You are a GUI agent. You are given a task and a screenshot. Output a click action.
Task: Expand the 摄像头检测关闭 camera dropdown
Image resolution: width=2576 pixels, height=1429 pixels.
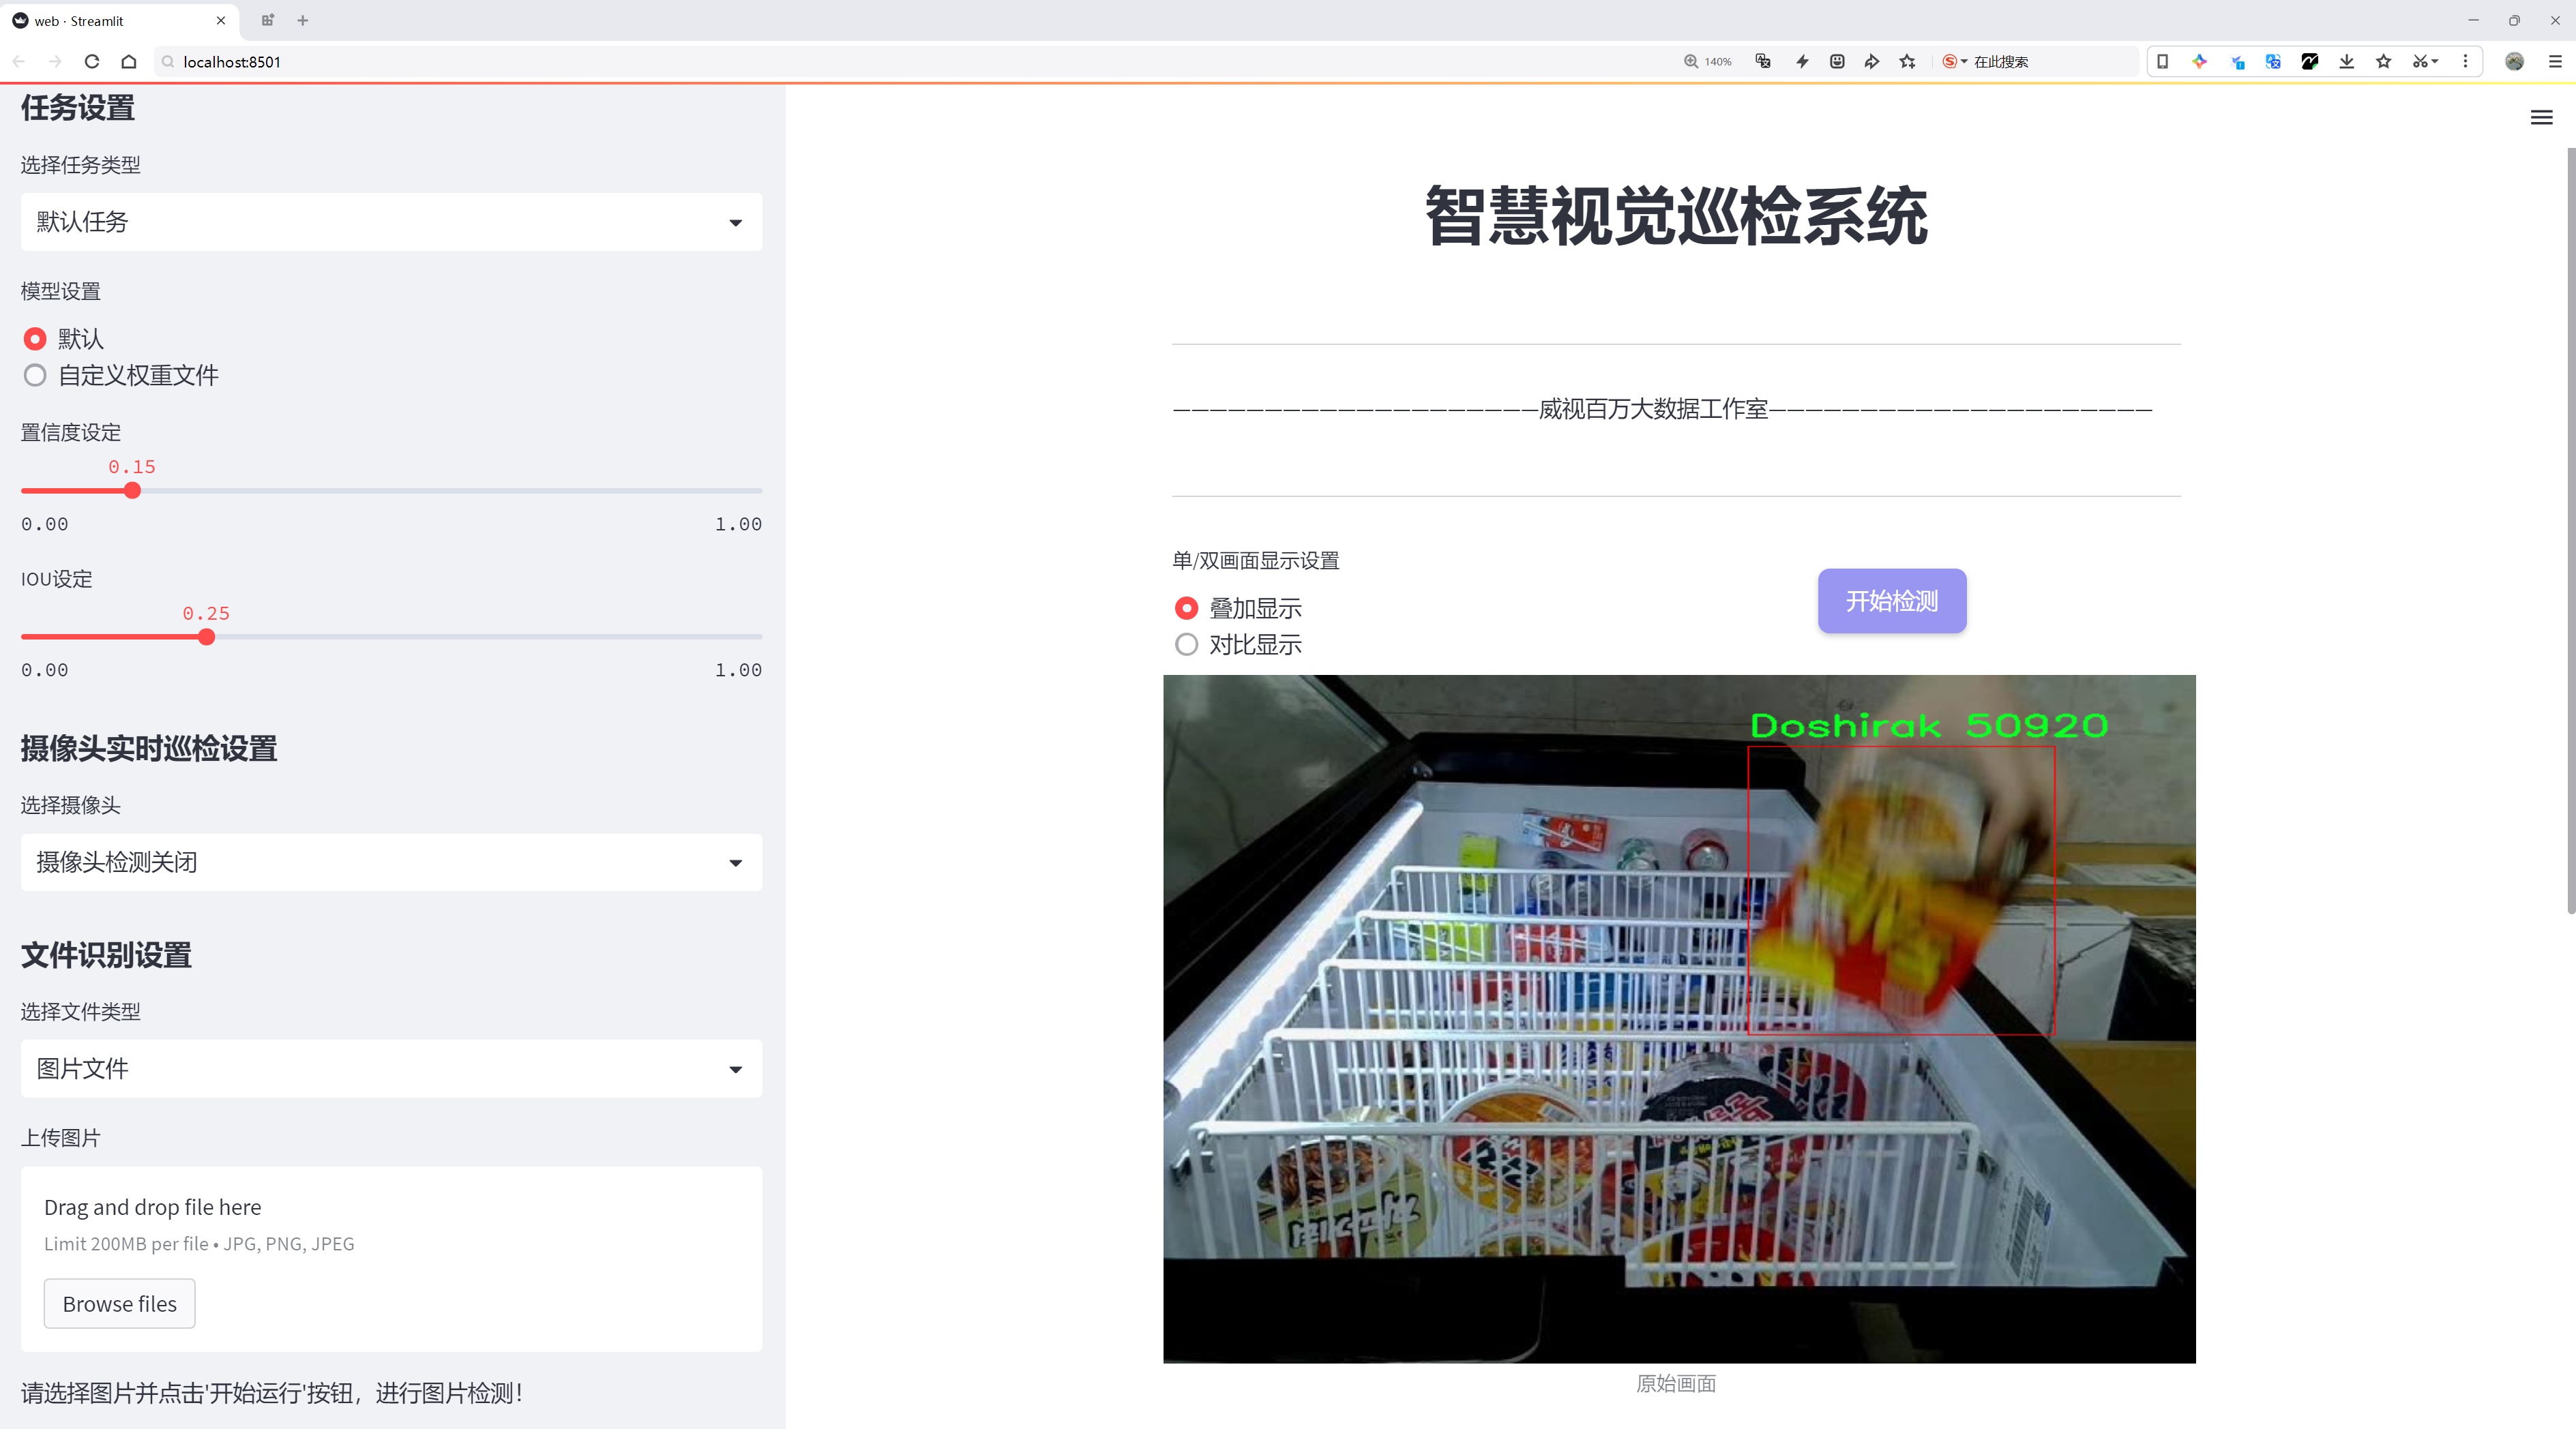tap(391, 861)
